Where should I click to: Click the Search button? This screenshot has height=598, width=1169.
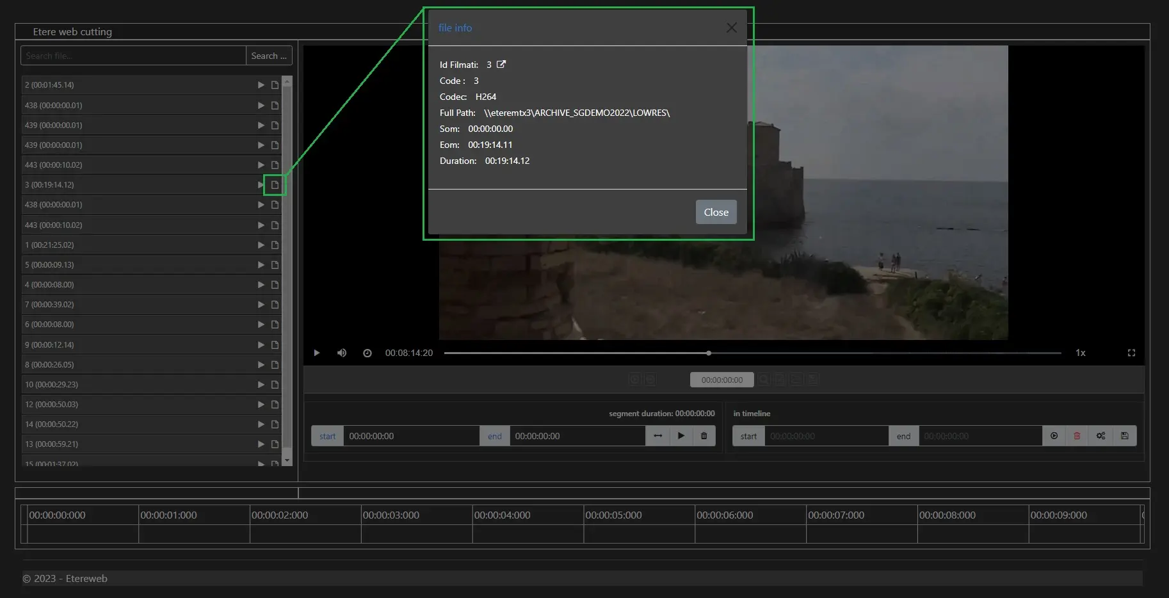(x=269, y=56)
